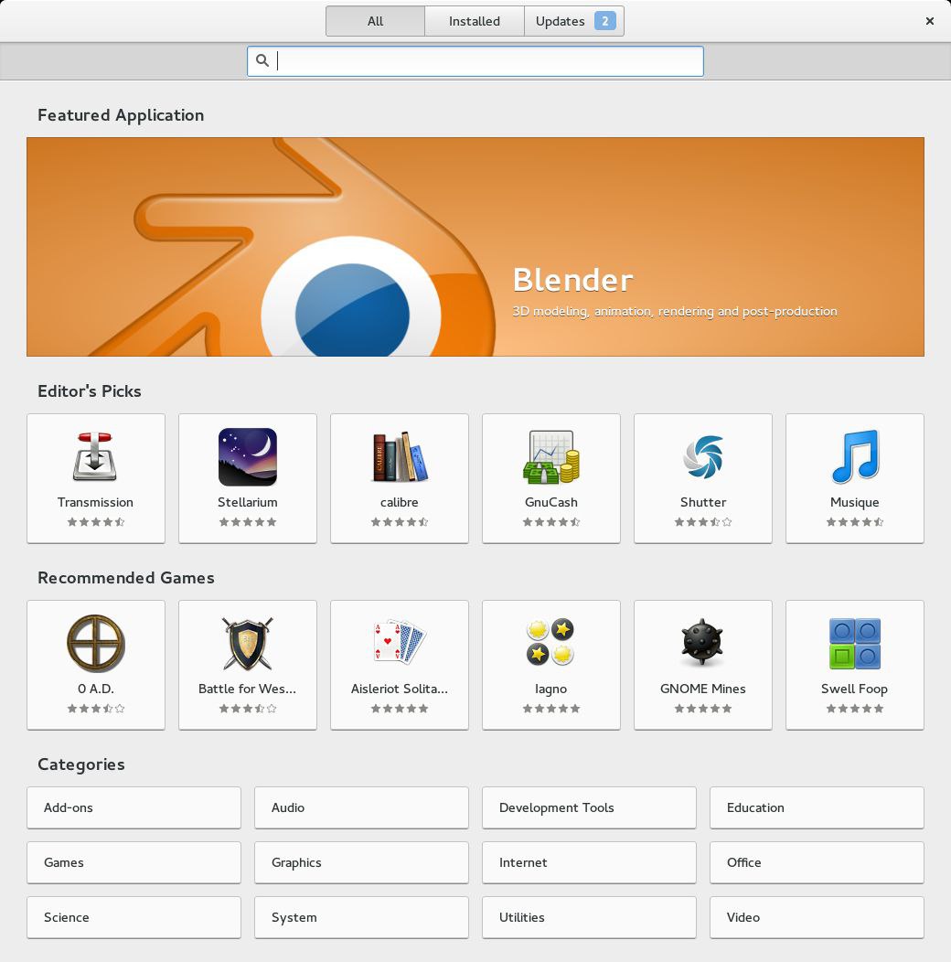Open the Graphics category
The width and height of the screenshot is (951, 962).
click(x=361, y=862)
